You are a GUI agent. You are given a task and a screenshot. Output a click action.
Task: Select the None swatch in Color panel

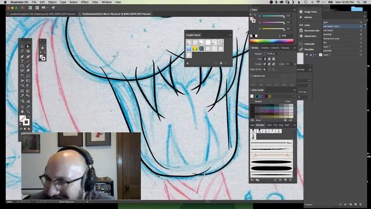tap(251, 36)
